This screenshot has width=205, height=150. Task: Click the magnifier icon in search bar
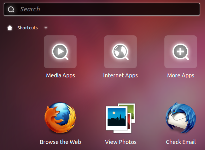(11, 9)
